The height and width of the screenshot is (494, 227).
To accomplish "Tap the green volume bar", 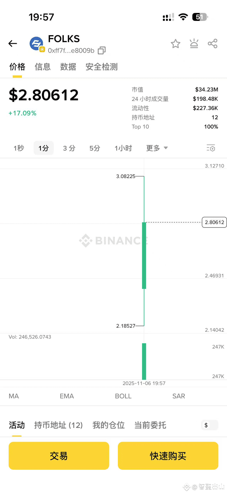I will point(144,361).
